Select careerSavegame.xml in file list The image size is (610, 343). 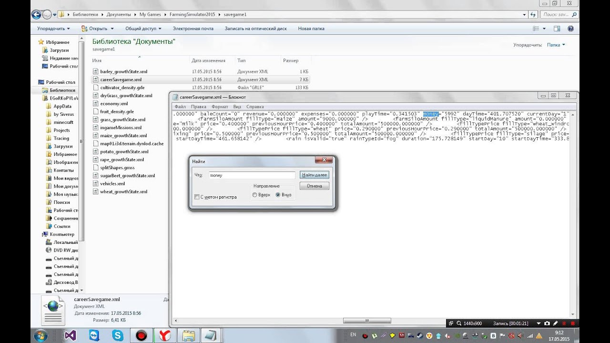(121, 80)
